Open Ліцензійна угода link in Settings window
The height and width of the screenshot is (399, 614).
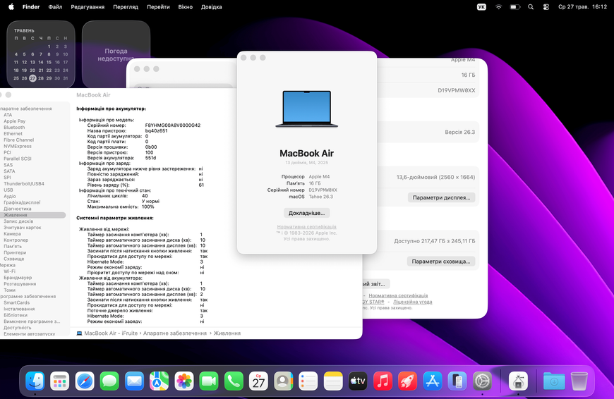[413, 302]
